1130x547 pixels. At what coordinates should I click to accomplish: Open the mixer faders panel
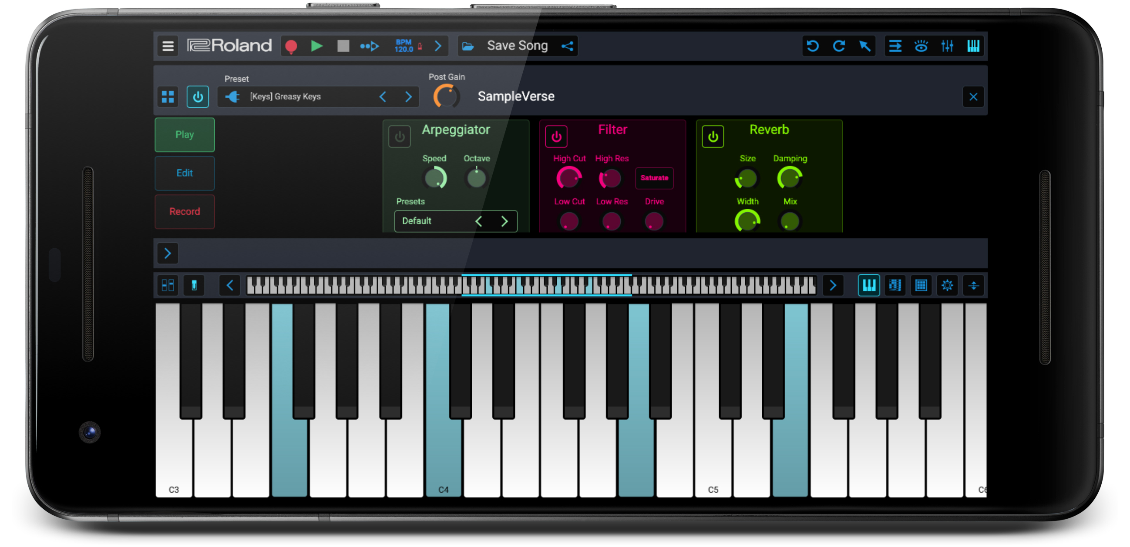point(947,46)
